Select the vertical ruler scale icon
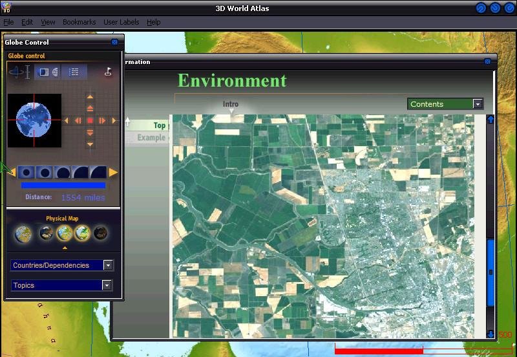This screenshot has height=357, width=517. click(28, 72)
